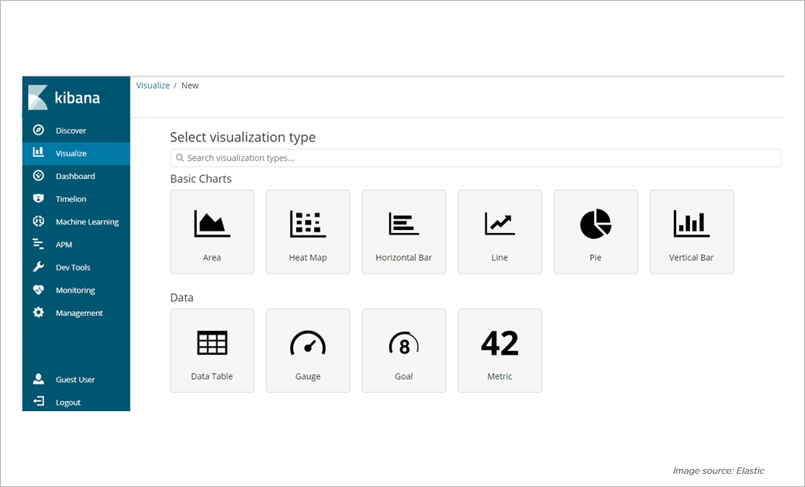Log out of Kibana
Image resolution: width=805 pixels, height=487 pixels.
68,402
